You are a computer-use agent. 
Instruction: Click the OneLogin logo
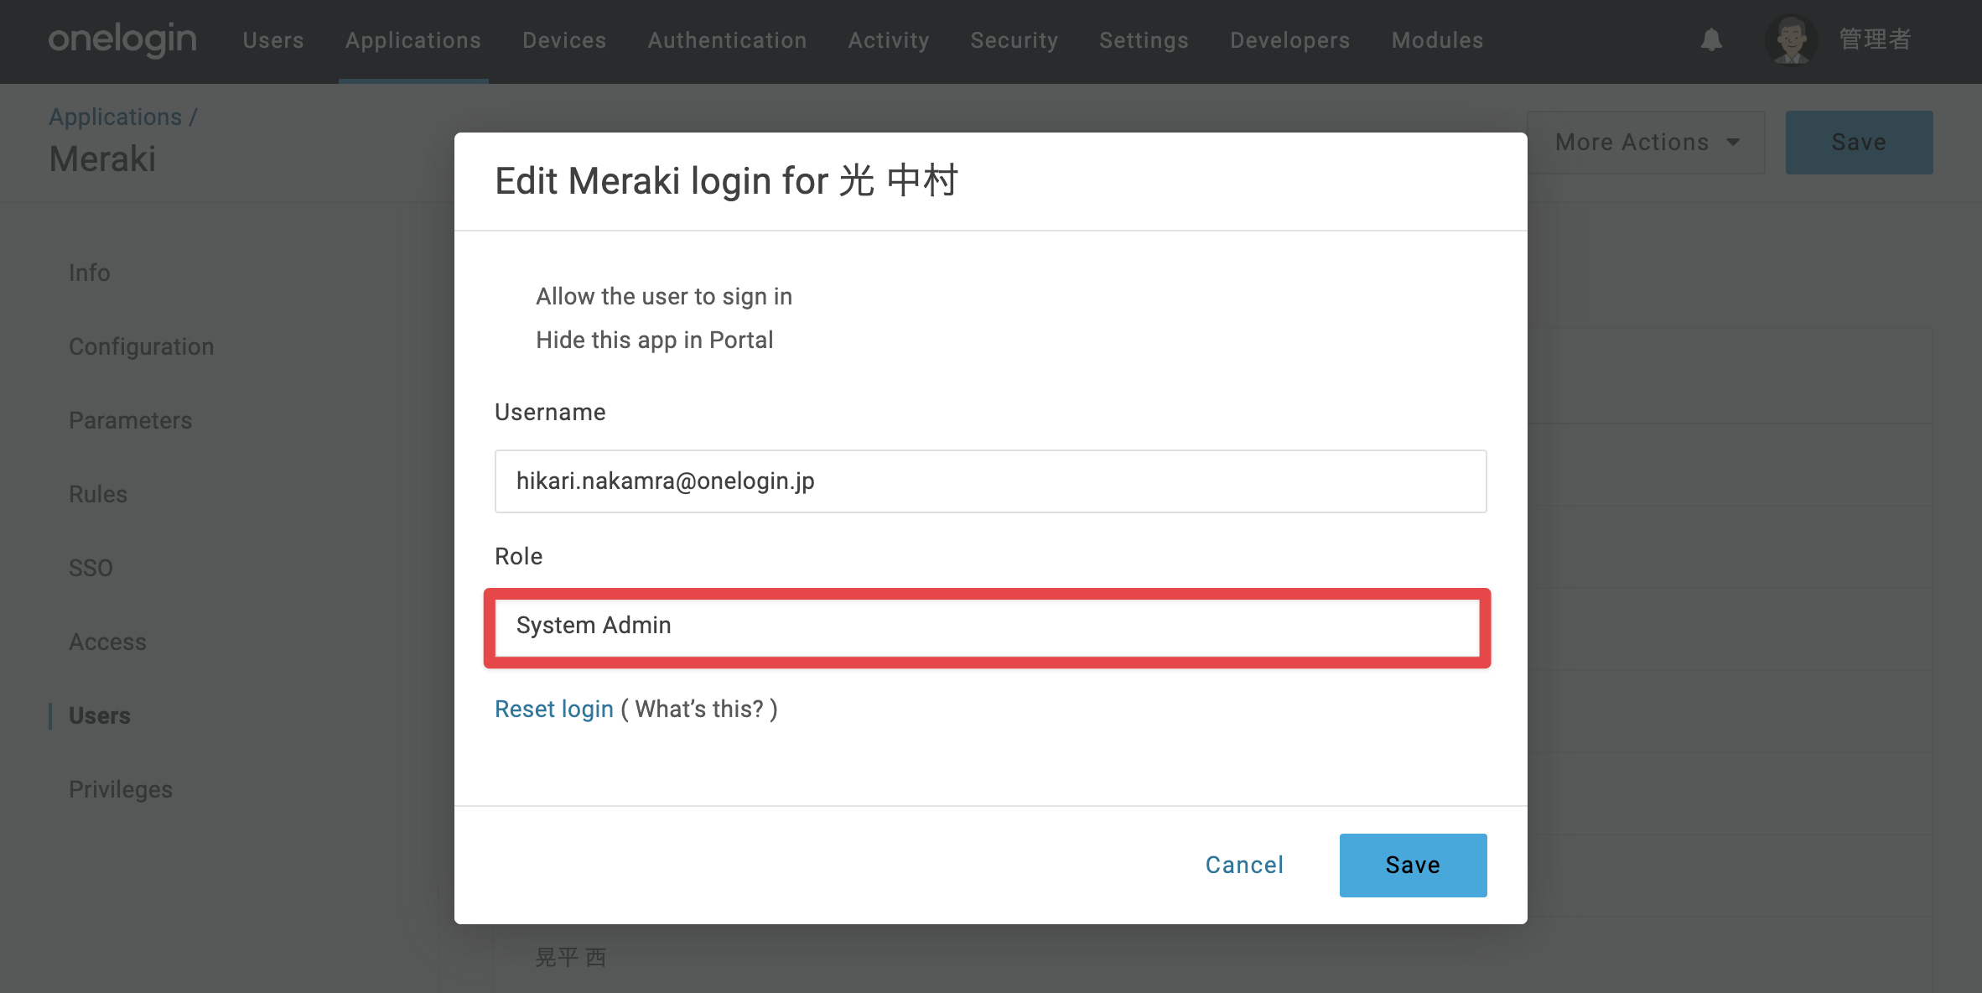(122, 39)
